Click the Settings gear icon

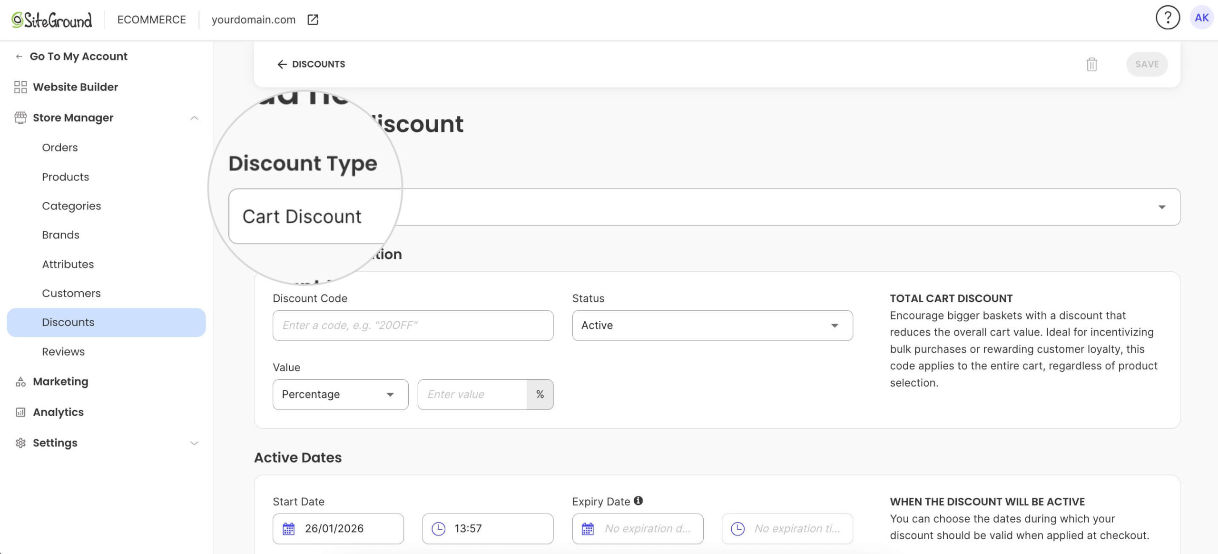point(20,443)
